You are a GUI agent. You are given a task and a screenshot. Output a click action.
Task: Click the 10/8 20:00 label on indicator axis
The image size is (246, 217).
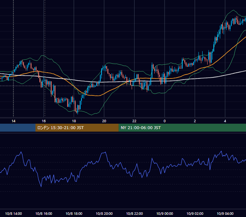click(x=104, y=213)
